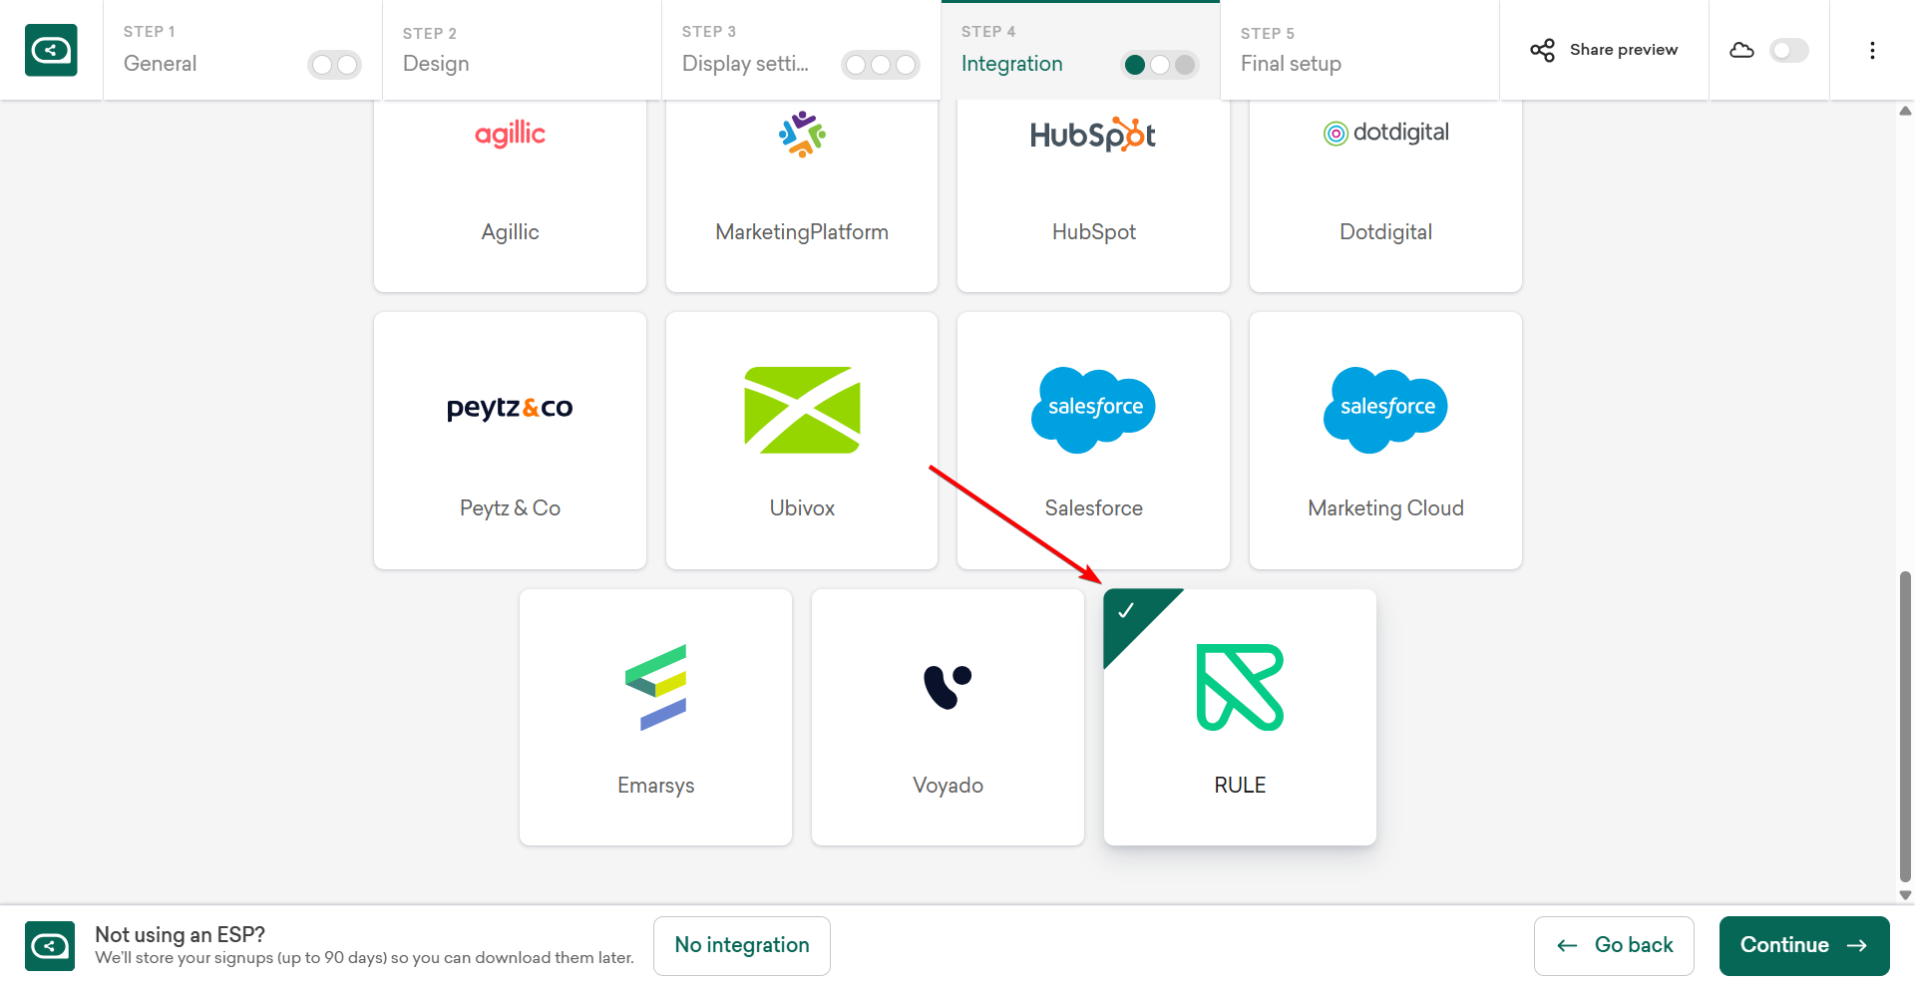Screen dimensions: 1915x986
Task: Open the Share preview option
Action: tap(1604, 50)
